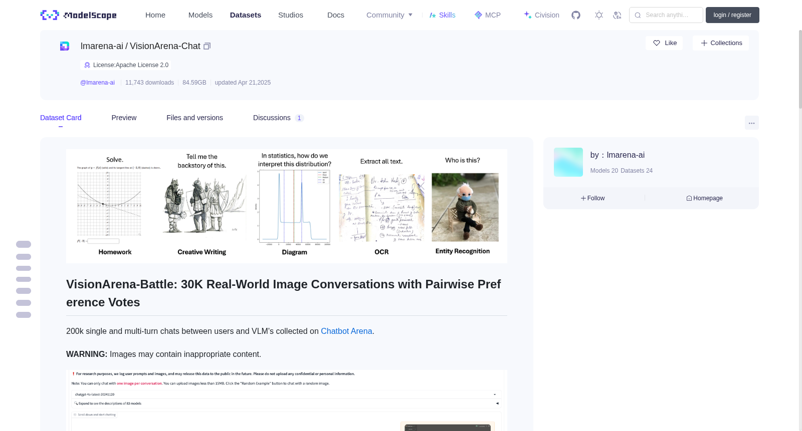This screenshot has height=431, width=802.
Task: Jump to last section via bottom outline marker
Action: coord(24,315)
